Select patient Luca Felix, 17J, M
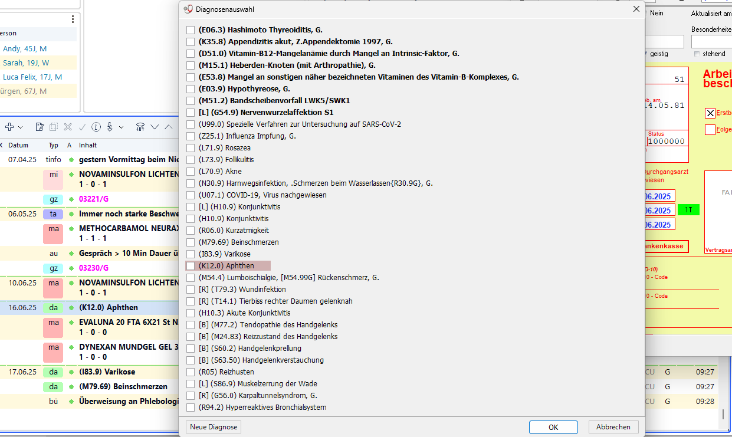Screen dimensions: 732x437 tap(32, 77)
